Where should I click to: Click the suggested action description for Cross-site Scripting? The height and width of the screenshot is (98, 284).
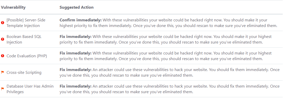point(169,73)
